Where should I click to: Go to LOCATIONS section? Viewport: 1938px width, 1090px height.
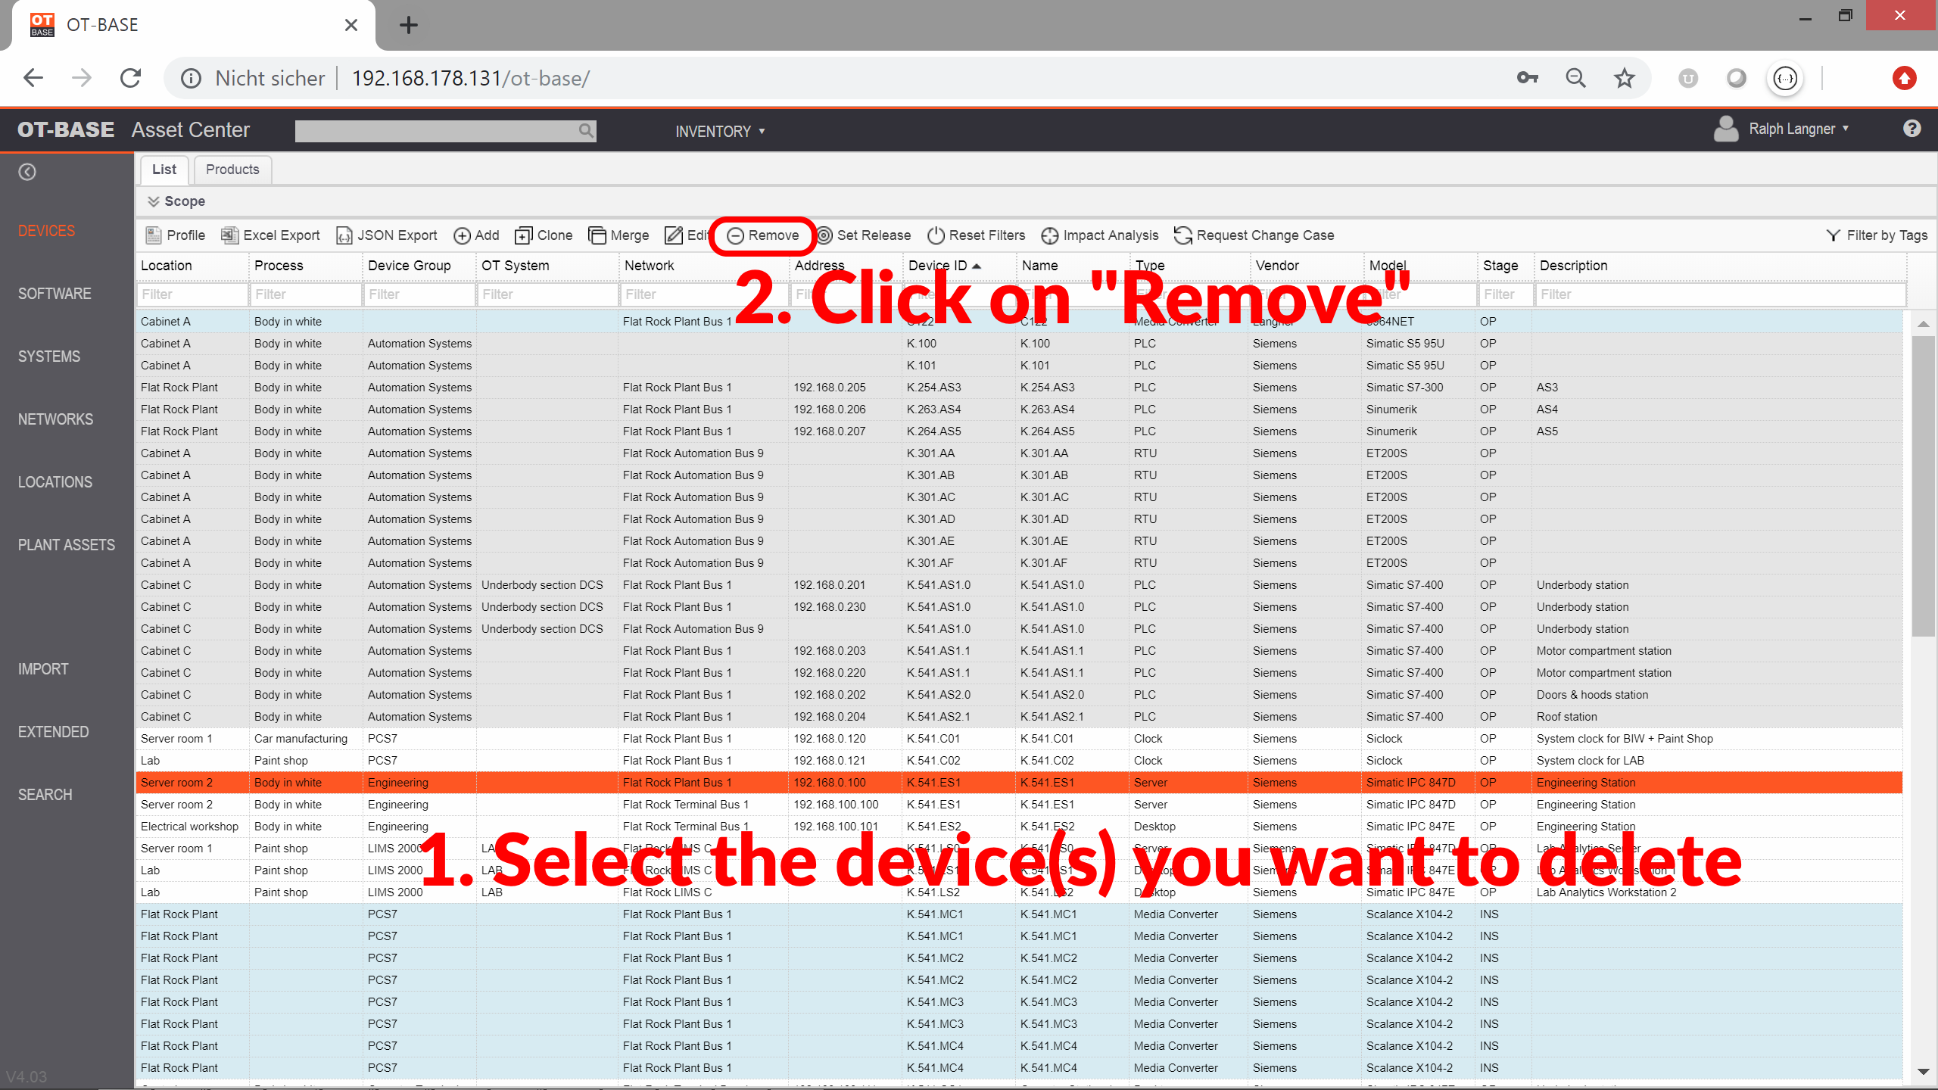click(55, 482)
